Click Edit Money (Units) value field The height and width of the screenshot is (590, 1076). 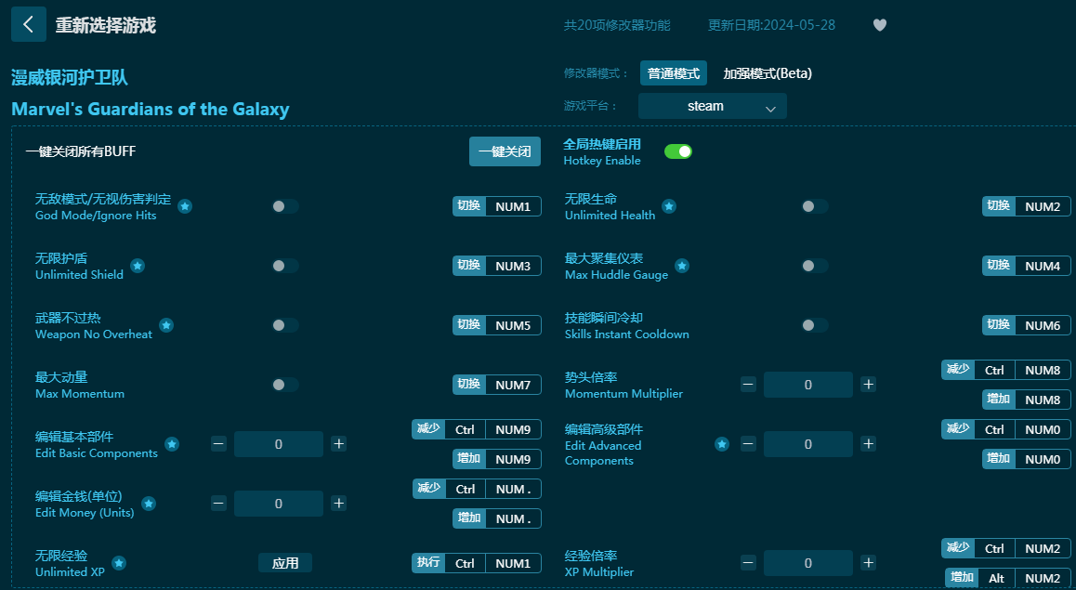(278, 504)
